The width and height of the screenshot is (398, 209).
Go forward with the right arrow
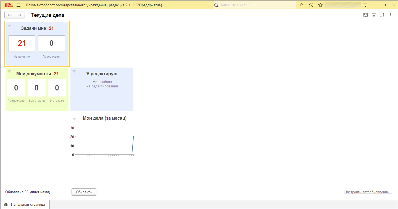click(20, 15)
